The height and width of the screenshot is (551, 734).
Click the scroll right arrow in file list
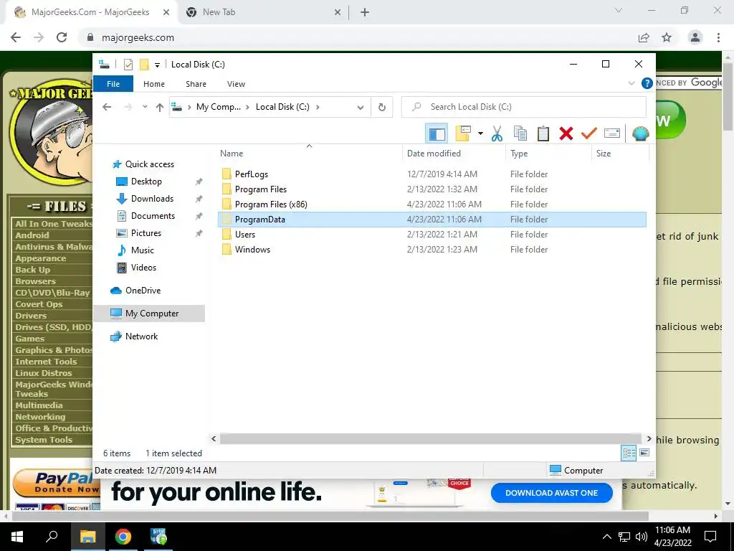tap(649, 439)
